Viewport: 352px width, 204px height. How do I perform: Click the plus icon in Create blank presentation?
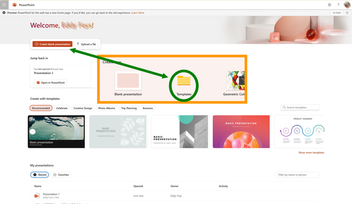(x=37, y=44)
